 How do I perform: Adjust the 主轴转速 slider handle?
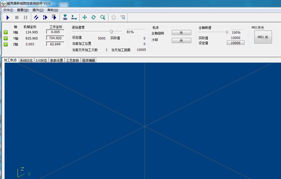coord(227,32)
